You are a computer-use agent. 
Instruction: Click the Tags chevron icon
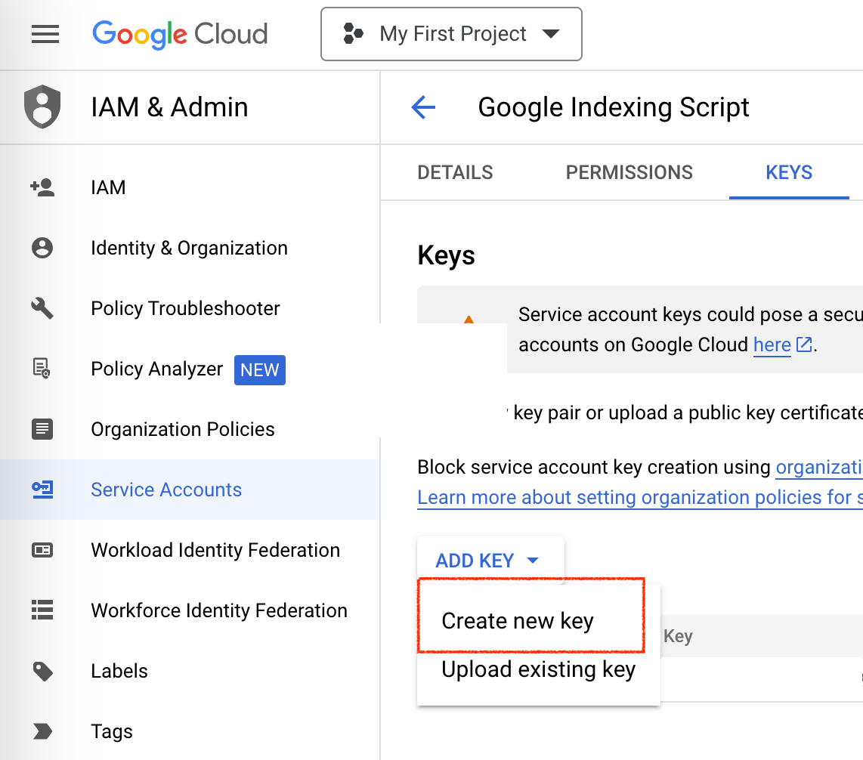tap(42, 731)
